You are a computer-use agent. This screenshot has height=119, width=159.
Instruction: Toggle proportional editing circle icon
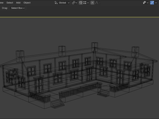[x=92, y=3]
